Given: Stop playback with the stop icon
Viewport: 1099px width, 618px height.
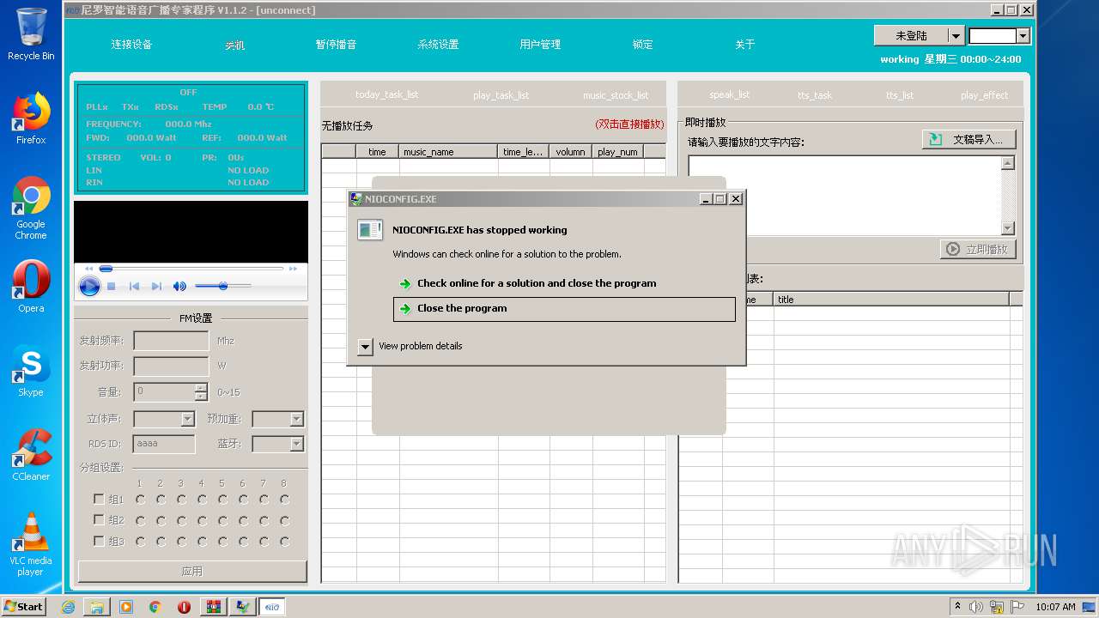Looking at the screenshot, I should [x=112, y=287].
